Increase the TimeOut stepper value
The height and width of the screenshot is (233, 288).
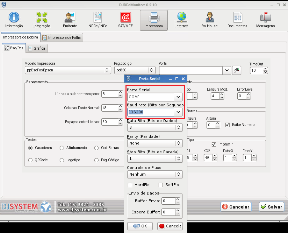point(265,69)
